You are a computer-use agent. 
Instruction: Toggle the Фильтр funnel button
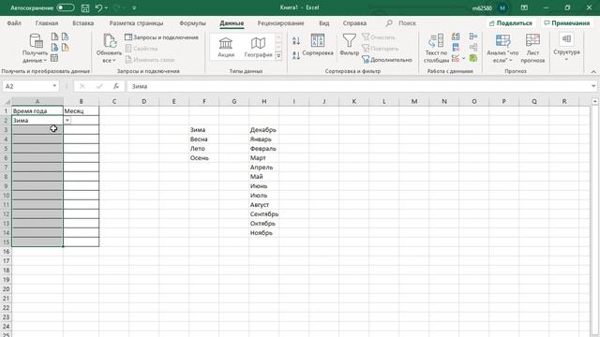coord(349,45)
